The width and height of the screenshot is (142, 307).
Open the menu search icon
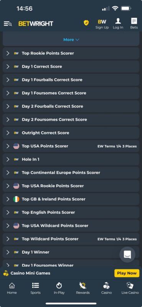point(8,24)
